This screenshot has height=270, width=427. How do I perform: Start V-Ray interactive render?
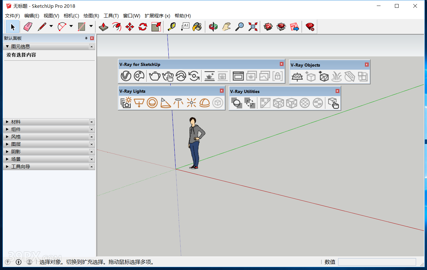pyautogui.click(x=168, y=76)
